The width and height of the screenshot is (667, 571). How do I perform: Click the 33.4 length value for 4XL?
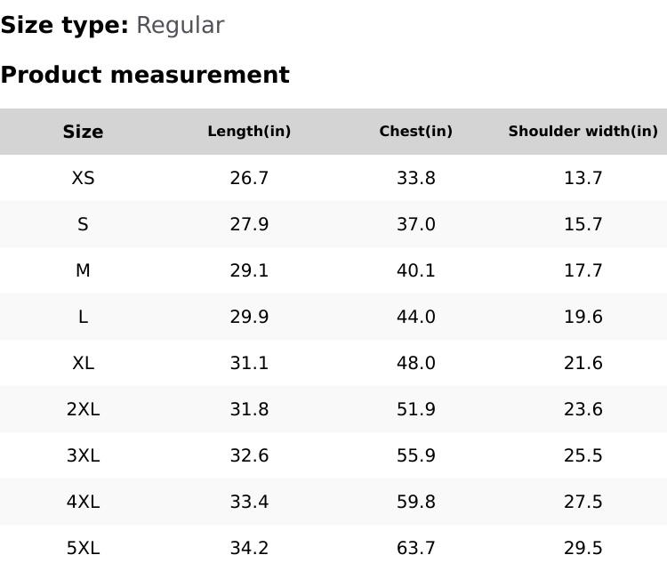coord(249,502)
